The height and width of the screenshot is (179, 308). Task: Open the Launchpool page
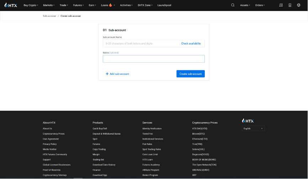coord(164,5)
